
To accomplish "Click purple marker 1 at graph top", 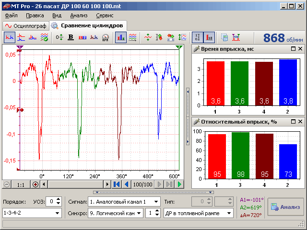I will 20,47.
